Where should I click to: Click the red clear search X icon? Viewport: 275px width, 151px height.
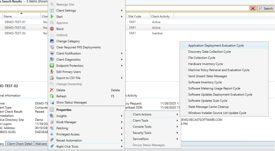253,9
